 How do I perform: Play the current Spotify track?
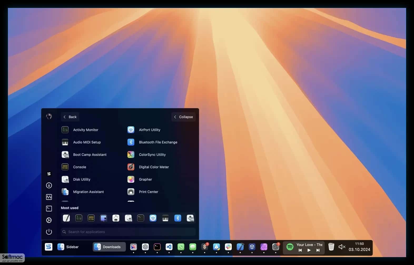[309, 250]
